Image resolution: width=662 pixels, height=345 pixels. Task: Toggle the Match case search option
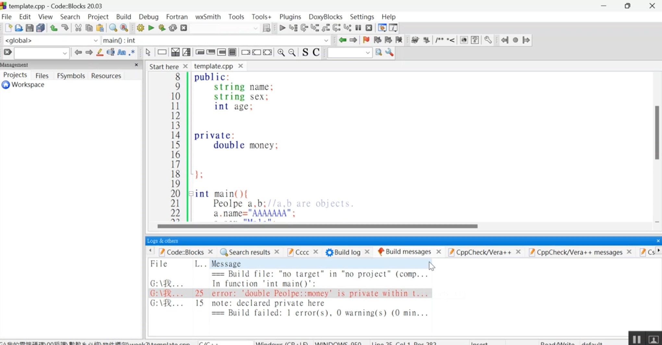pos(122,53)
